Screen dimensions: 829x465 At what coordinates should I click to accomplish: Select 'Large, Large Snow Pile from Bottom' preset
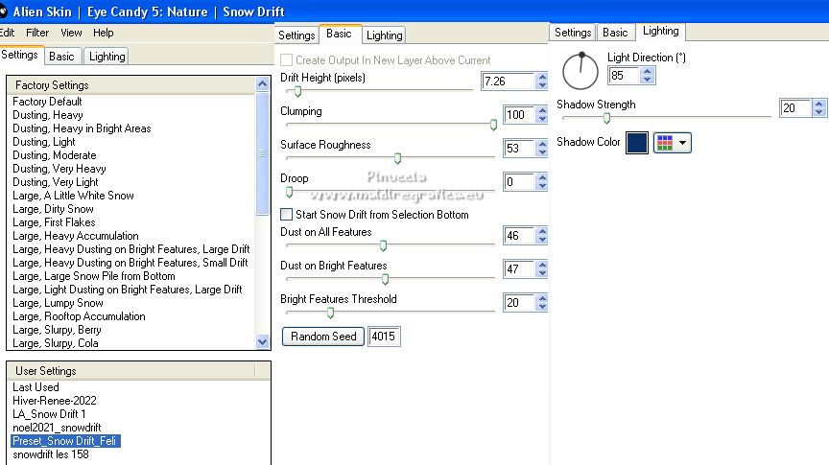[x=94, y=276]
